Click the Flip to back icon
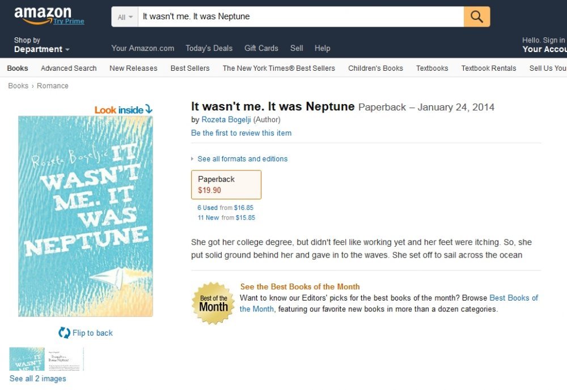Viewport: 567px width, 390px height. [x=65, y=333]
